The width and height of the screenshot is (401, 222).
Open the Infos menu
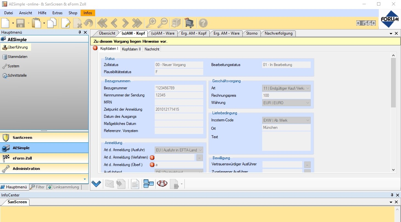pyautogui.click(x=88, y=13)
